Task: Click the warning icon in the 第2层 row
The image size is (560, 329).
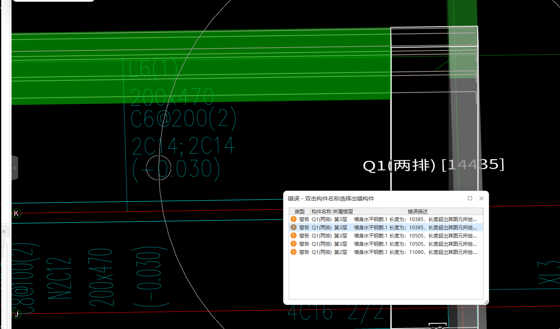Action: (x=294, y=252)
